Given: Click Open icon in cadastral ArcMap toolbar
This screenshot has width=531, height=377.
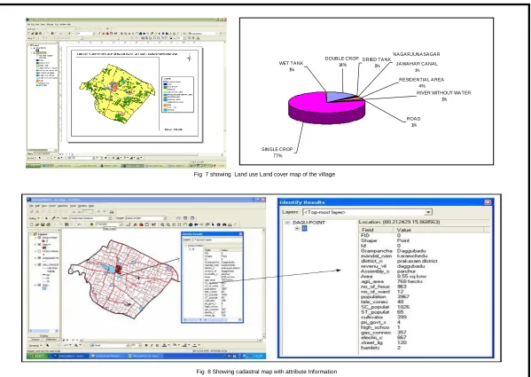Looking at the screenshot, I should 37,224.
